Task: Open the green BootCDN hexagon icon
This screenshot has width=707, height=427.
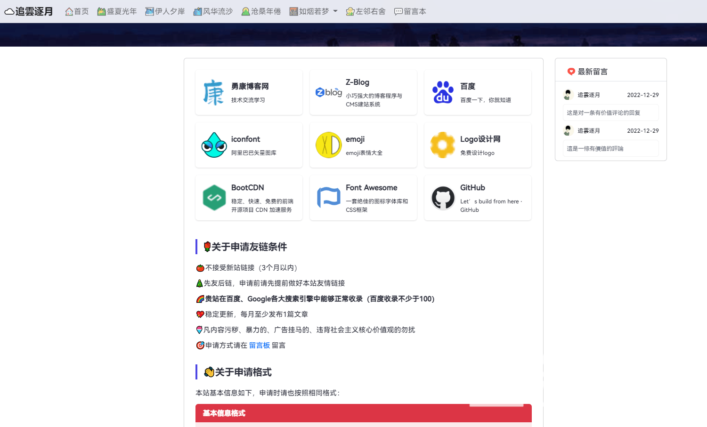Action: coord(214,198)
